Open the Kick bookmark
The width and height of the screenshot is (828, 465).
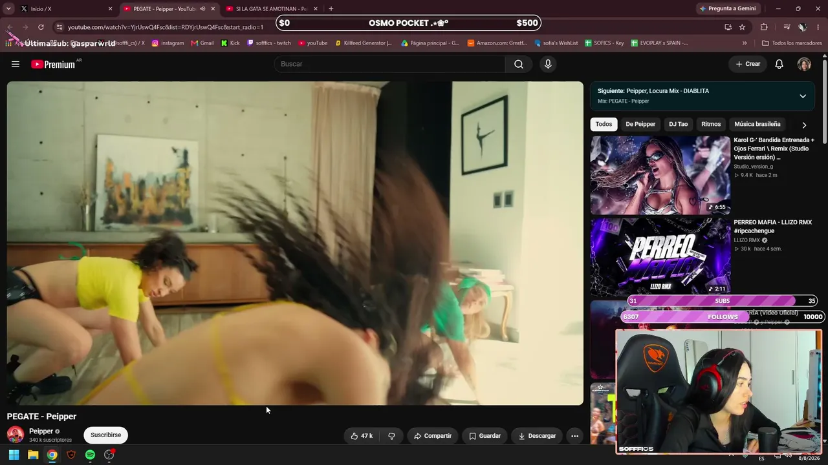230,43
